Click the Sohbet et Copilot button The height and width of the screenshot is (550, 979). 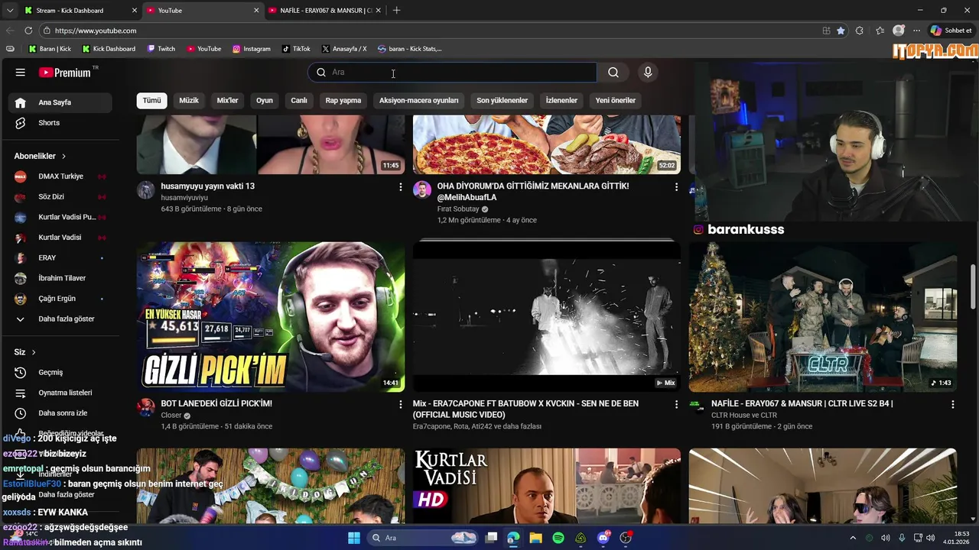(951, 31)
